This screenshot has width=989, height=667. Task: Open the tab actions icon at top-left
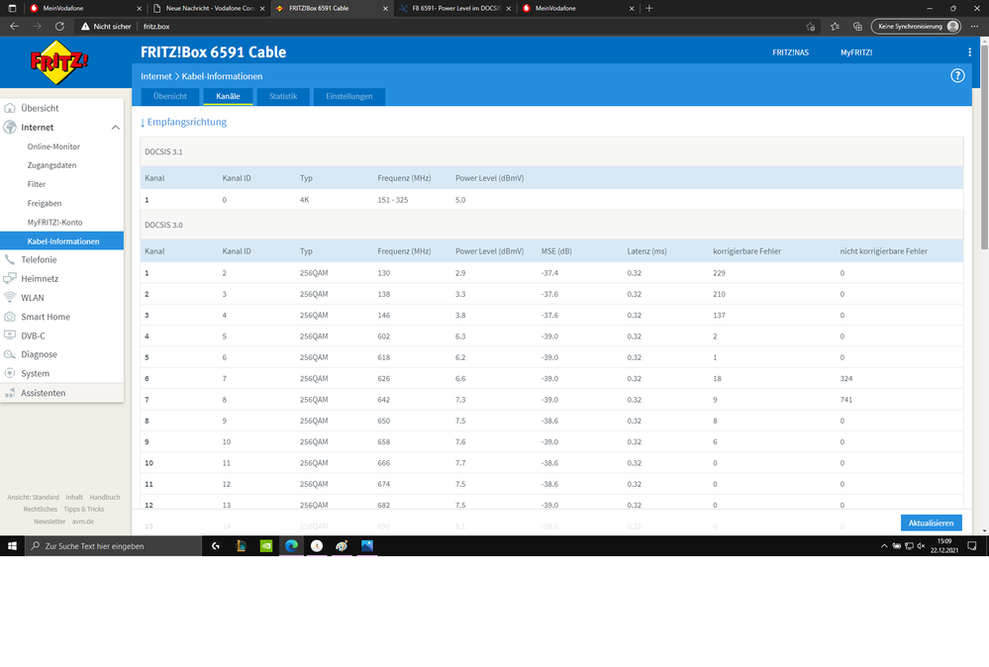(x=12, y=8)
